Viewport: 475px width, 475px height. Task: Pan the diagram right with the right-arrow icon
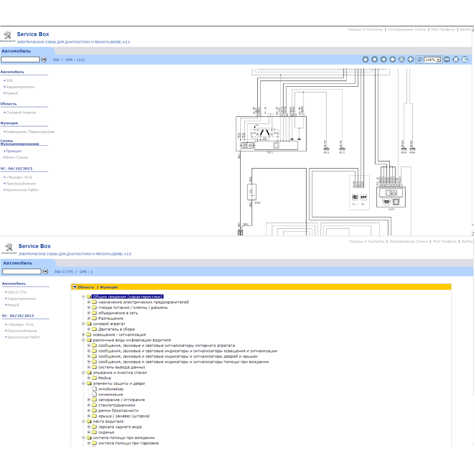(393, 59)
